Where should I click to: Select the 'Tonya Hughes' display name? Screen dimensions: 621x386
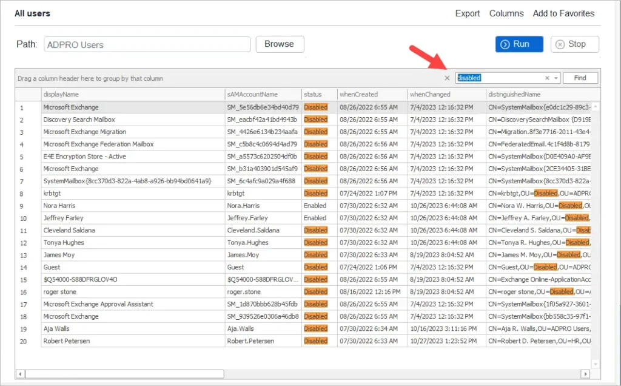pyautogui.click(x=64, y=243)
